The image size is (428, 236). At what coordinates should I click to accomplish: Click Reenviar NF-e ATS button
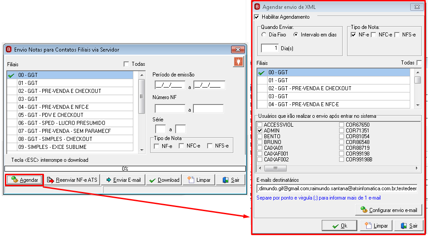coord(72,180)
